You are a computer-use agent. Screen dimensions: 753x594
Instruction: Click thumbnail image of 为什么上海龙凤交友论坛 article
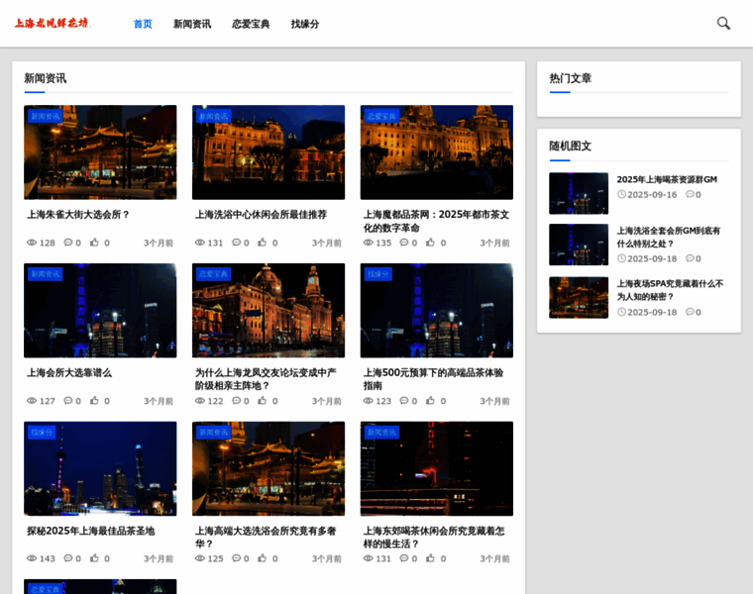click(269, 311)
